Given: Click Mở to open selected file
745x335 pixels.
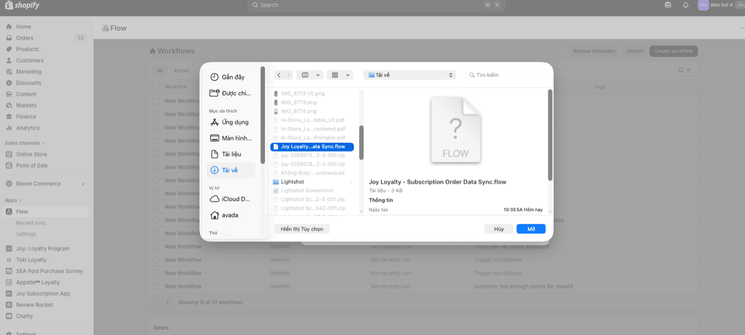Looking at the screenshot, I should 531,229.
